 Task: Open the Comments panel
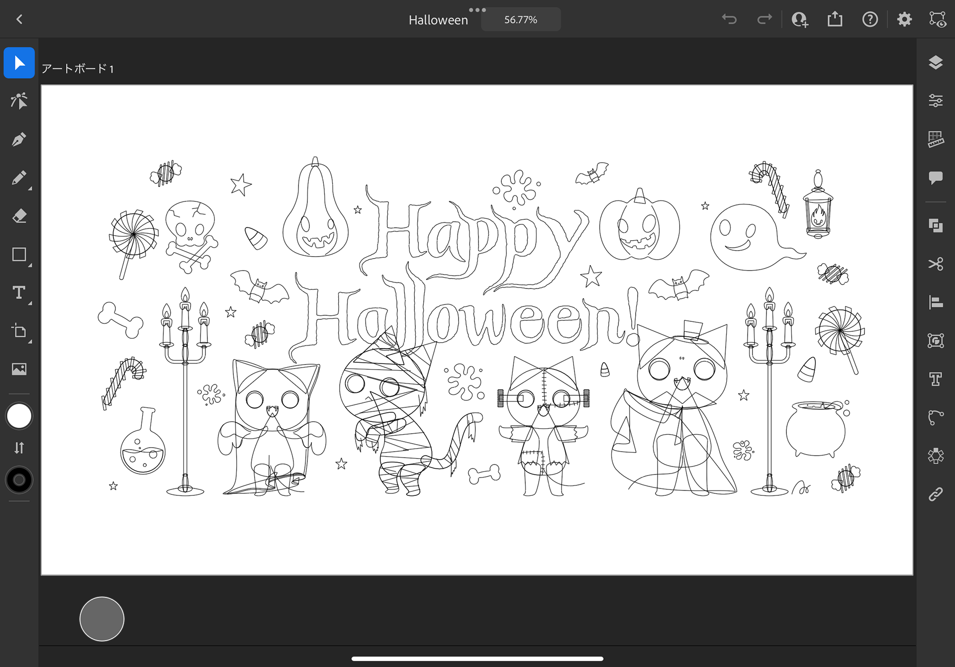coord(935,178)
